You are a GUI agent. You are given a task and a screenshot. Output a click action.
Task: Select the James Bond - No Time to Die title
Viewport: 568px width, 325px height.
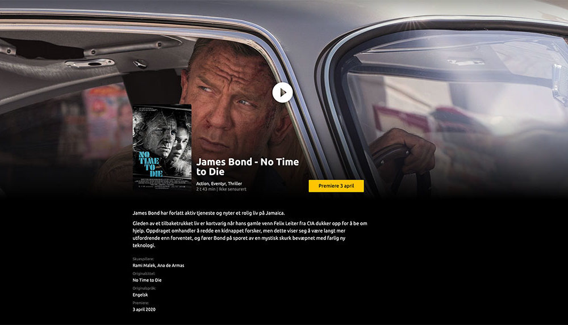point(248,167)
